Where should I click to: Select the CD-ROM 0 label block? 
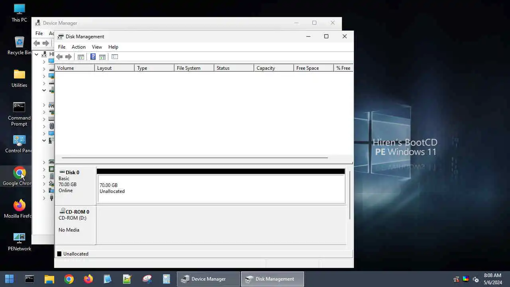pos(75,225)
